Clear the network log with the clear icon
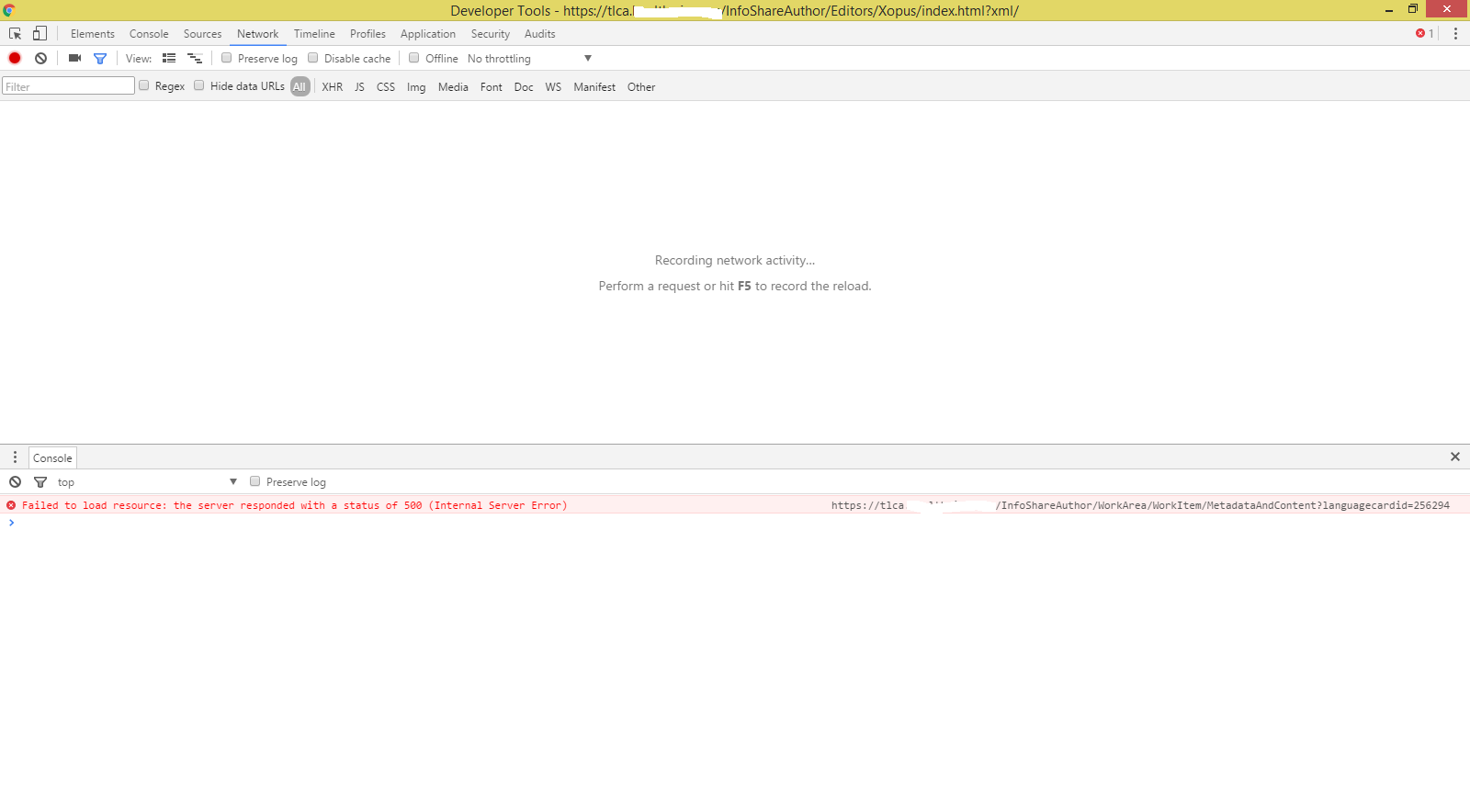The height and width of the screenshot is (790, 1470). click(x=40, y=58)
